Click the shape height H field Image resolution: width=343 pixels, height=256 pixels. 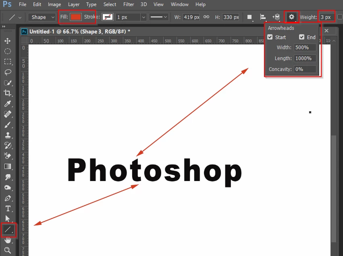231,17
